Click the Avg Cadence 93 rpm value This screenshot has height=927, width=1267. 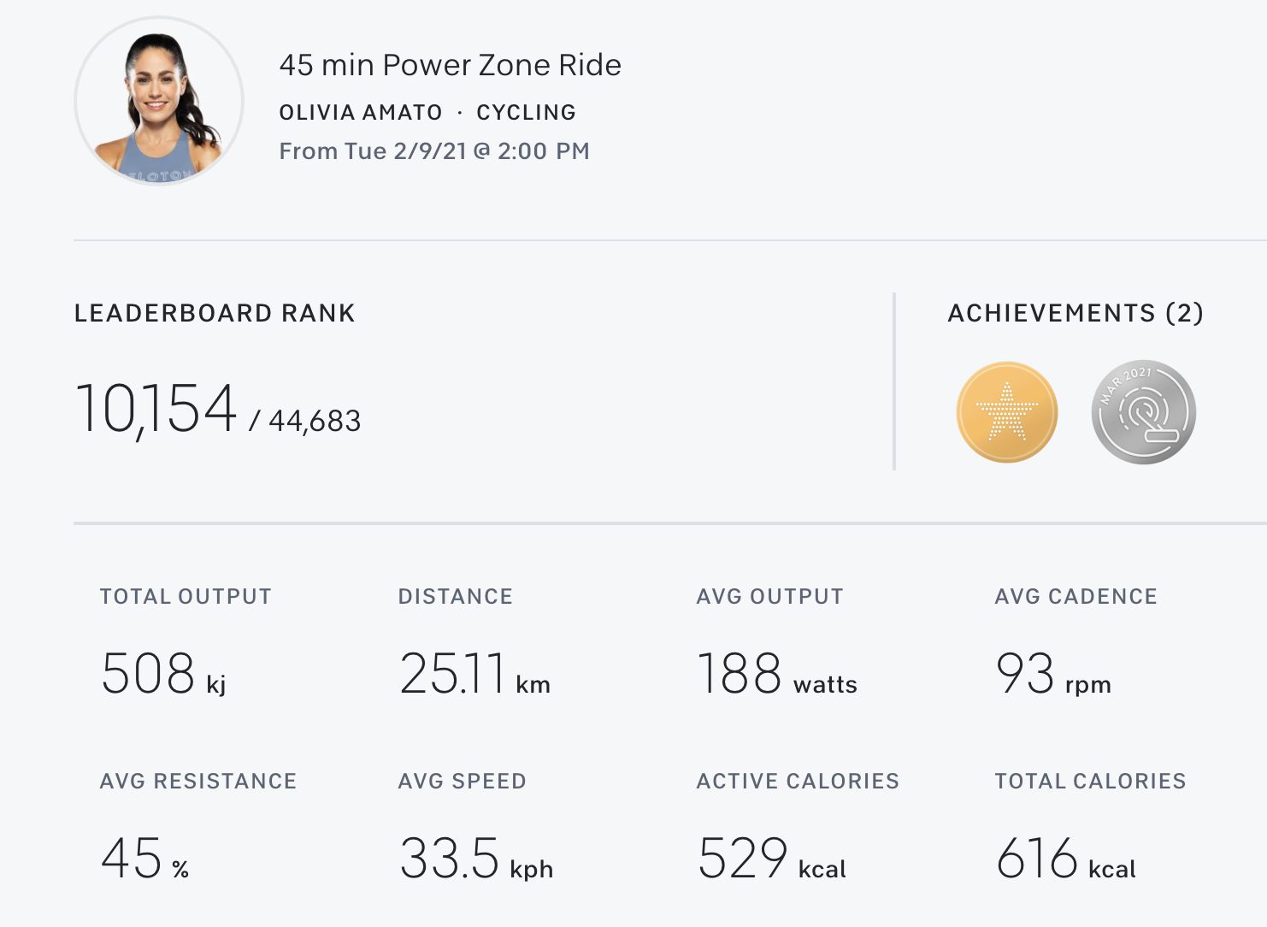click(1053, 674)
